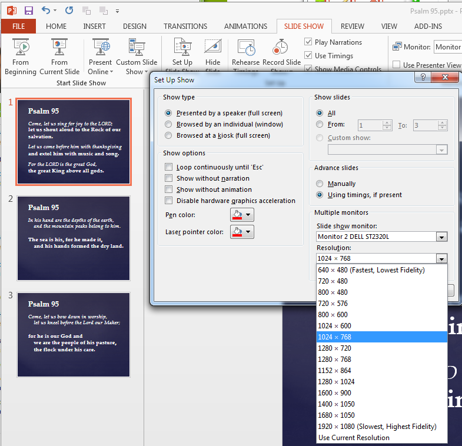Choose 640 × 480 Fastest resolution
462x446 pixels.
[x=382, y=270]
